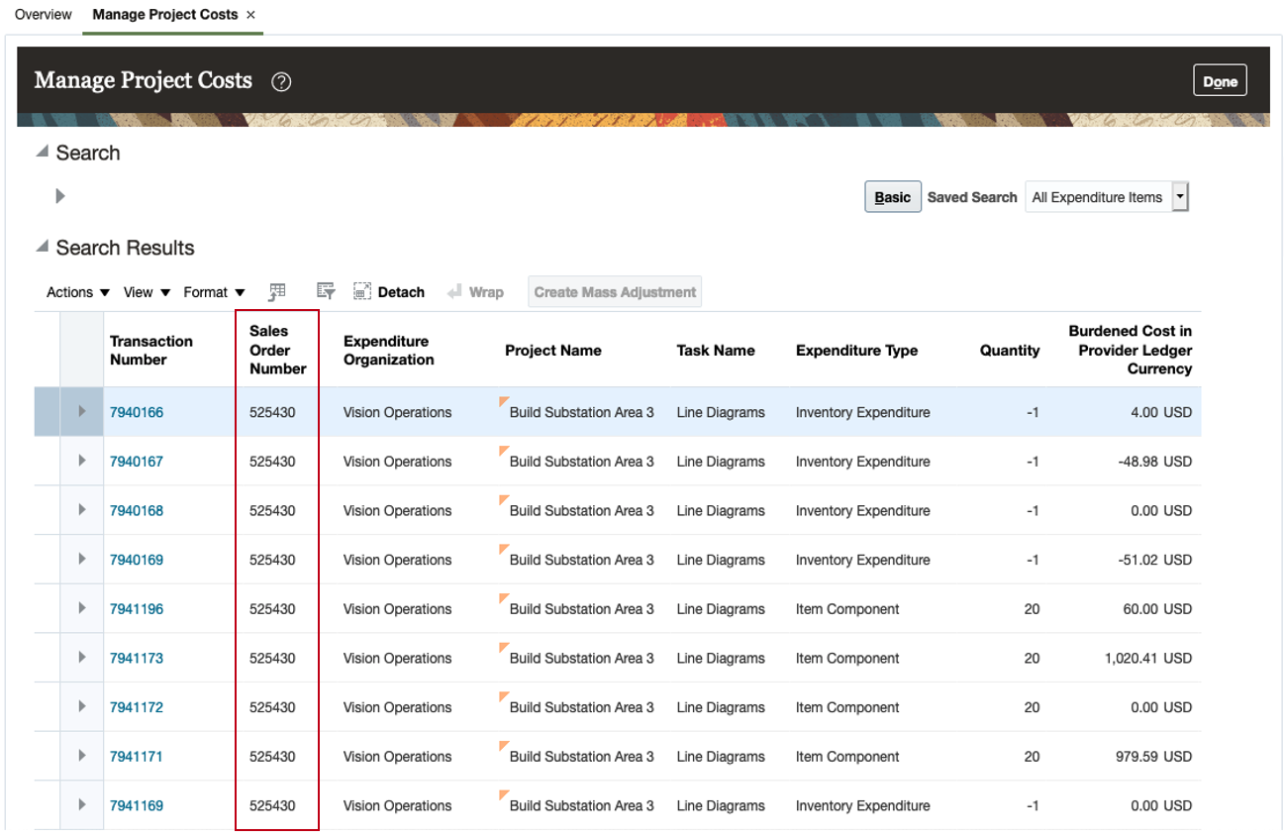
Task: Click the Done button
Action: click(1220, 81)
